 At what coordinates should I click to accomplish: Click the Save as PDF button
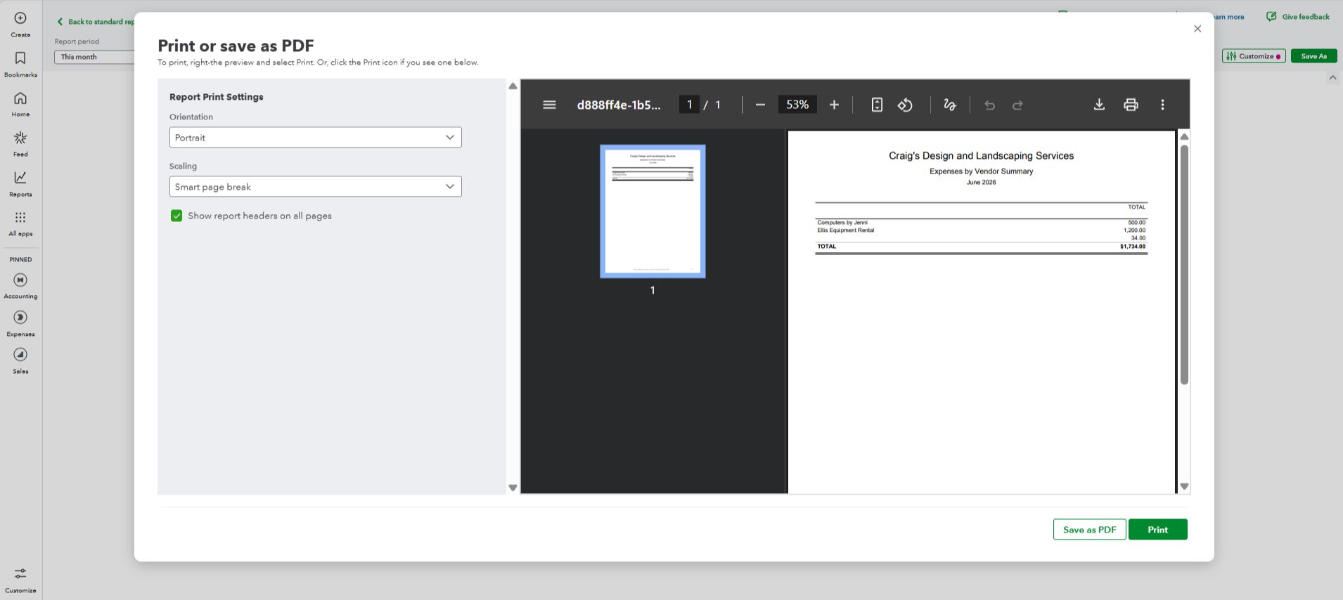pos(1089,529)
